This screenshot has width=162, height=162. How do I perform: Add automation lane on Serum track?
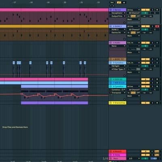point(124,23)
